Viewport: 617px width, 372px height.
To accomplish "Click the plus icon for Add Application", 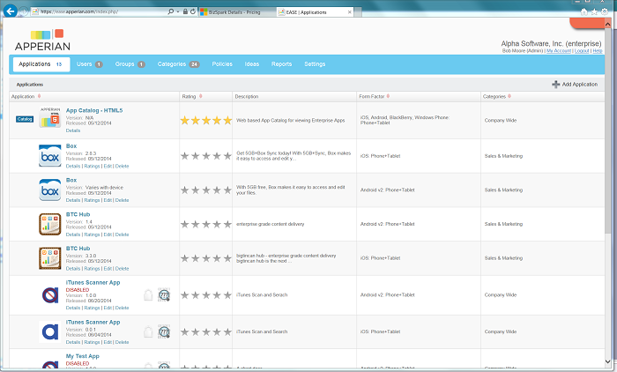I will [x=555, y=85].
